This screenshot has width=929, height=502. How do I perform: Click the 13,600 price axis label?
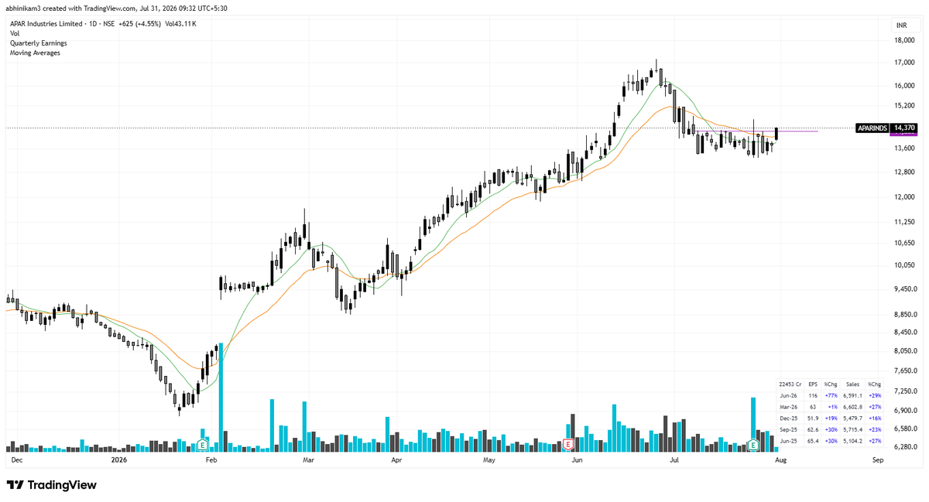(904, 148)
